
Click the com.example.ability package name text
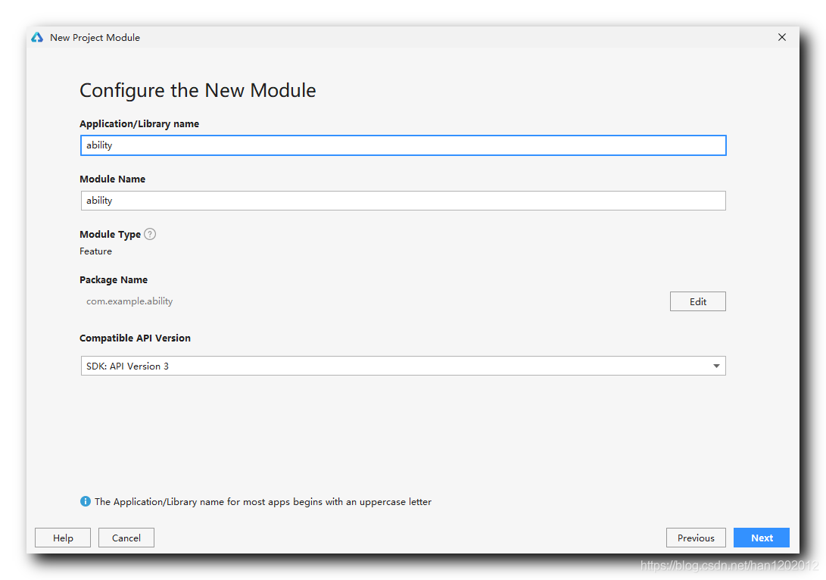[x=129, y=301]
